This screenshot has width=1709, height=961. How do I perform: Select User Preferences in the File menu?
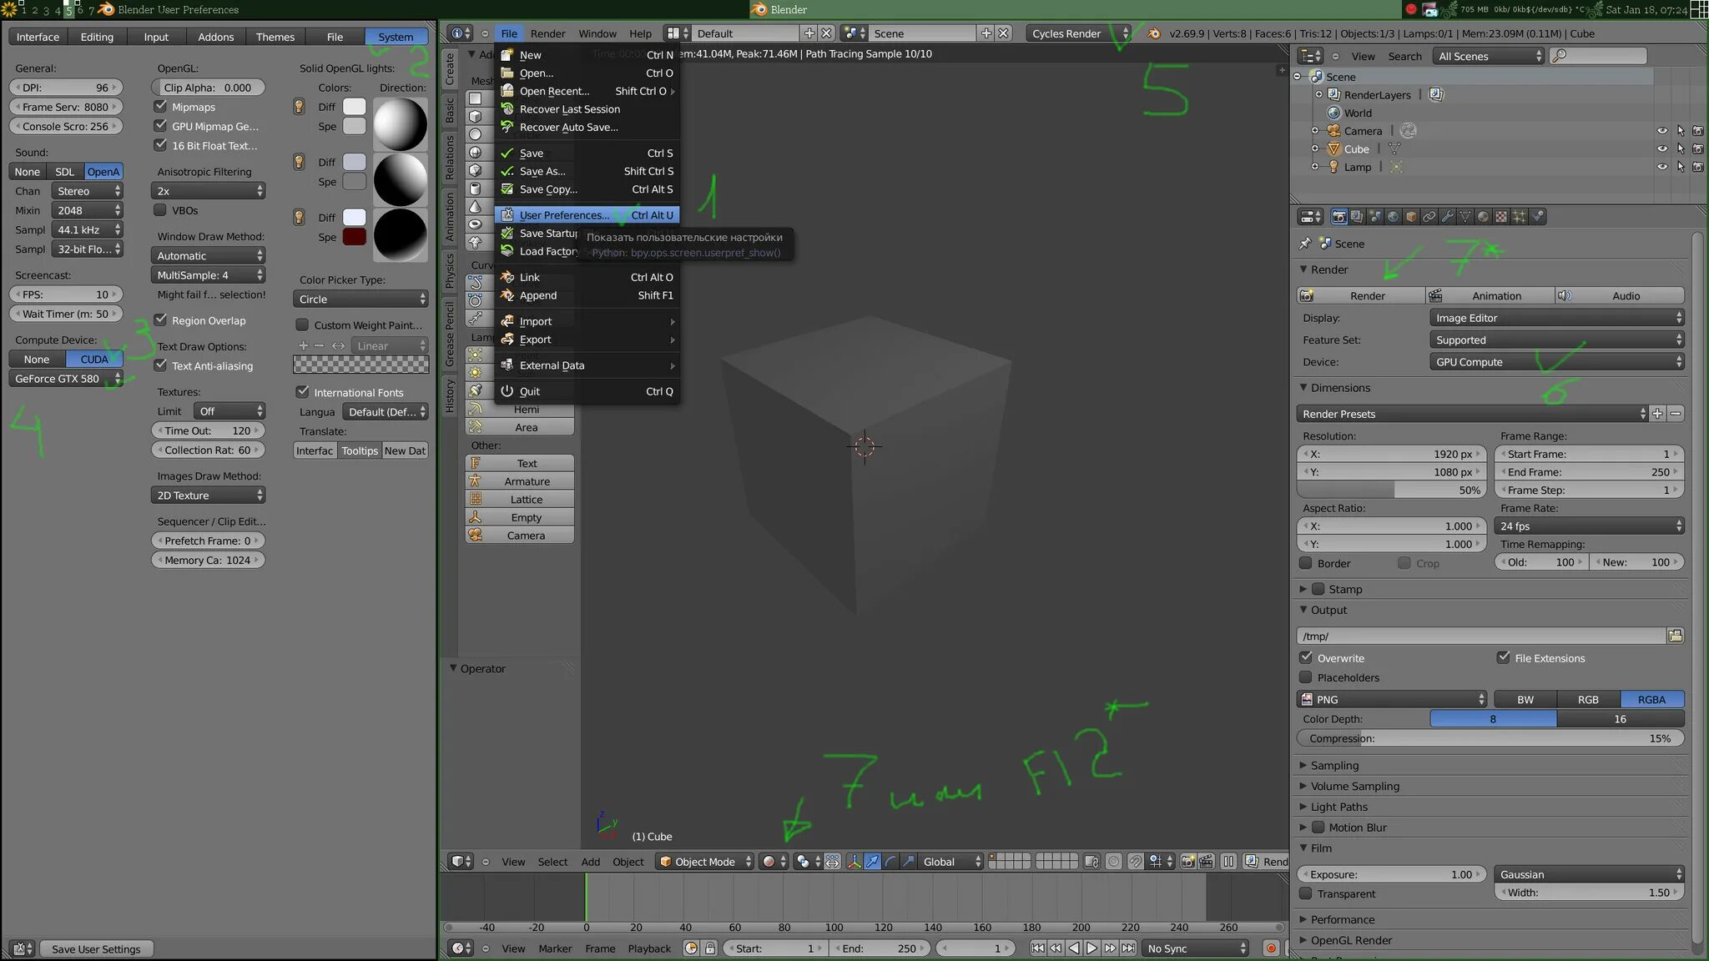tap(564, 215)
